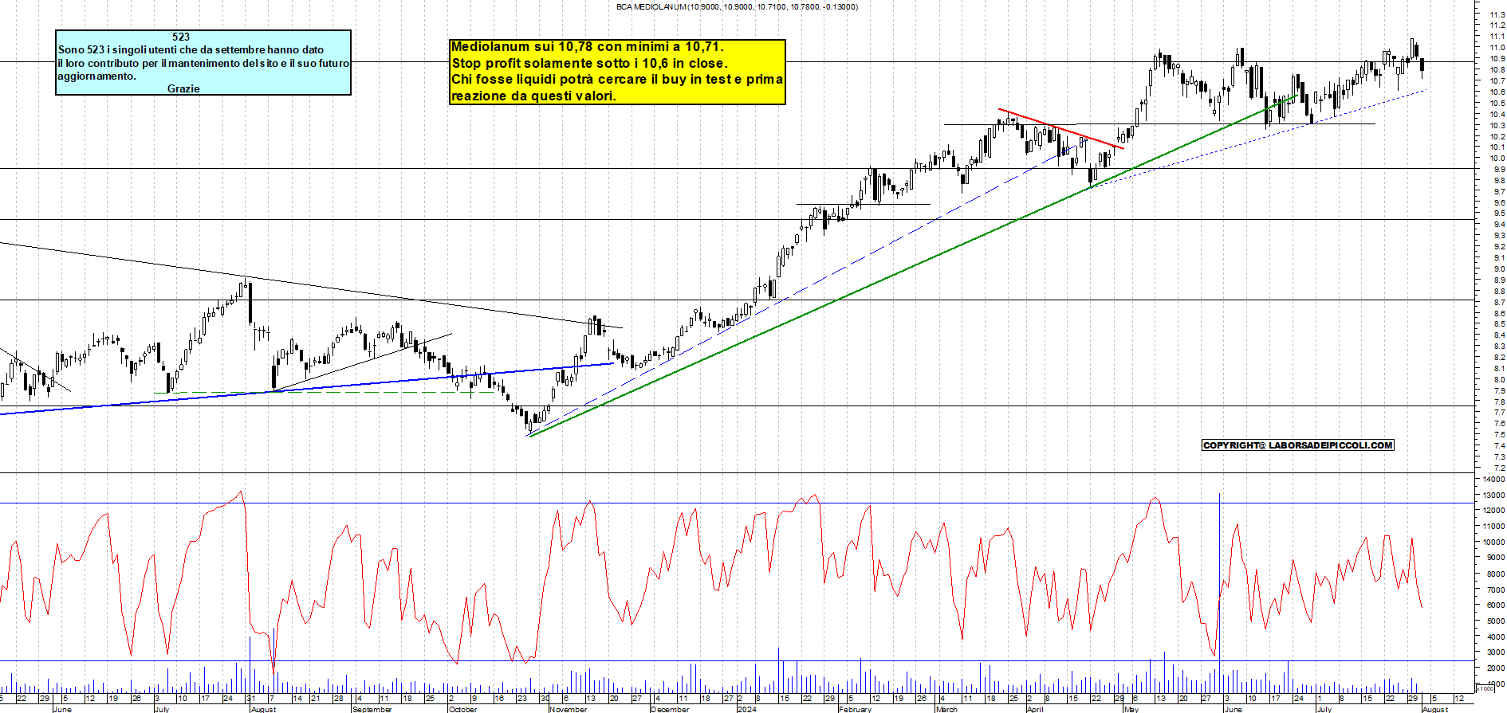Click the 14000 indicator scale label

(1493, 480)
